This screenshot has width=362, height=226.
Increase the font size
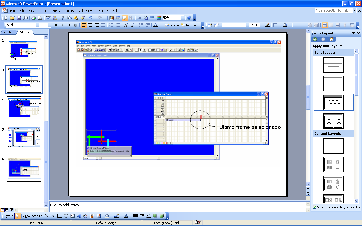tap(126, 25)
